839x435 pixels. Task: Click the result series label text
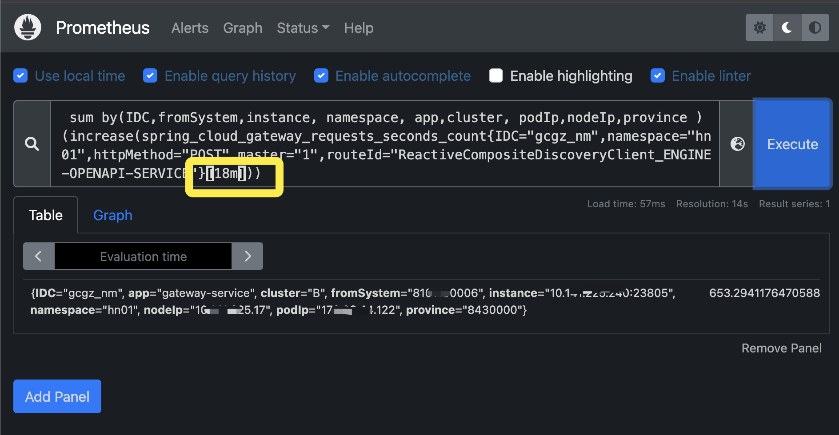click(x=353, y=301)
